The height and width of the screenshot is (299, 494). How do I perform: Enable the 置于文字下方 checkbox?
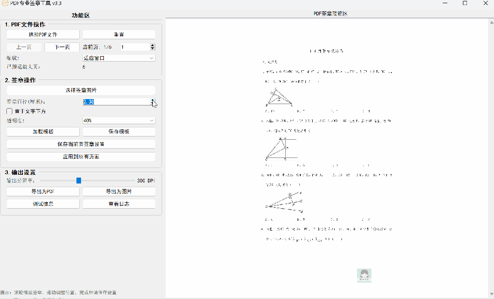9,111
